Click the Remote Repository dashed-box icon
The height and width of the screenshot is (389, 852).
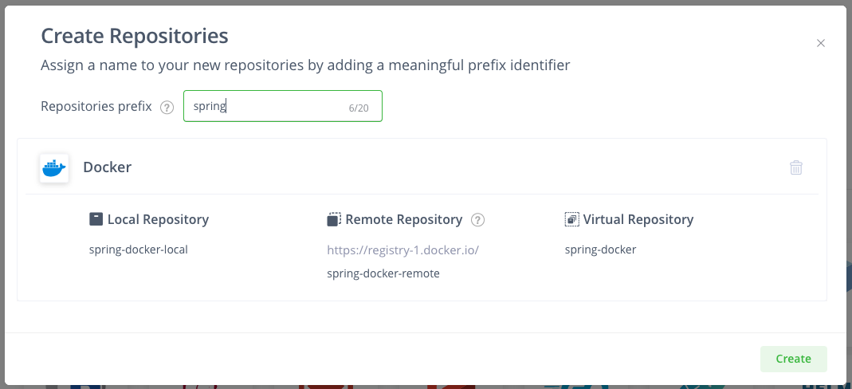[334, 219]
